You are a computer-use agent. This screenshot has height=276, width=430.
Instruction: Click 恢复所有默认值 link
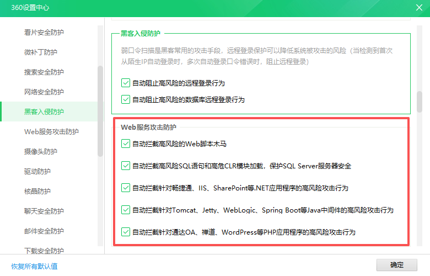pos(34,266)
